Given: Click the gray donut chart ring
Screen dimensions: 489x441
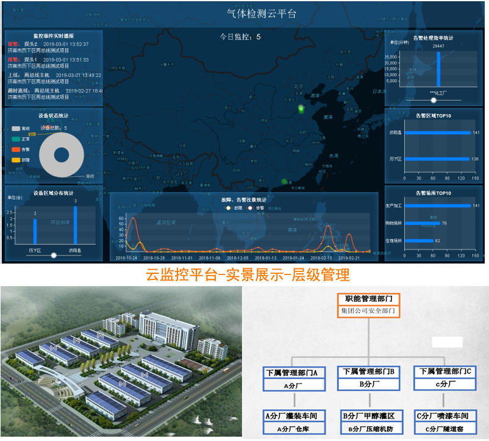Looking at the screenshot, I should (x=48, y=155).
